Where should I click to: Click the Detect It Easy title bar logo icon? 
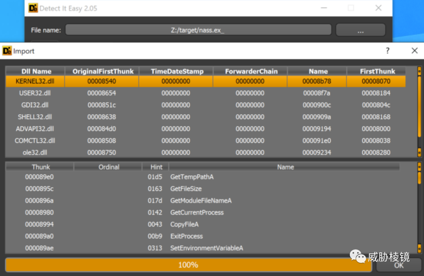tap(33, 8)
